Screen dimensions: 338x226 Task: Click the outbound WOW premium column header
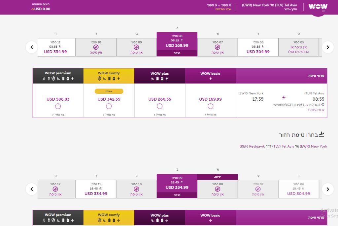pos(58,76)
